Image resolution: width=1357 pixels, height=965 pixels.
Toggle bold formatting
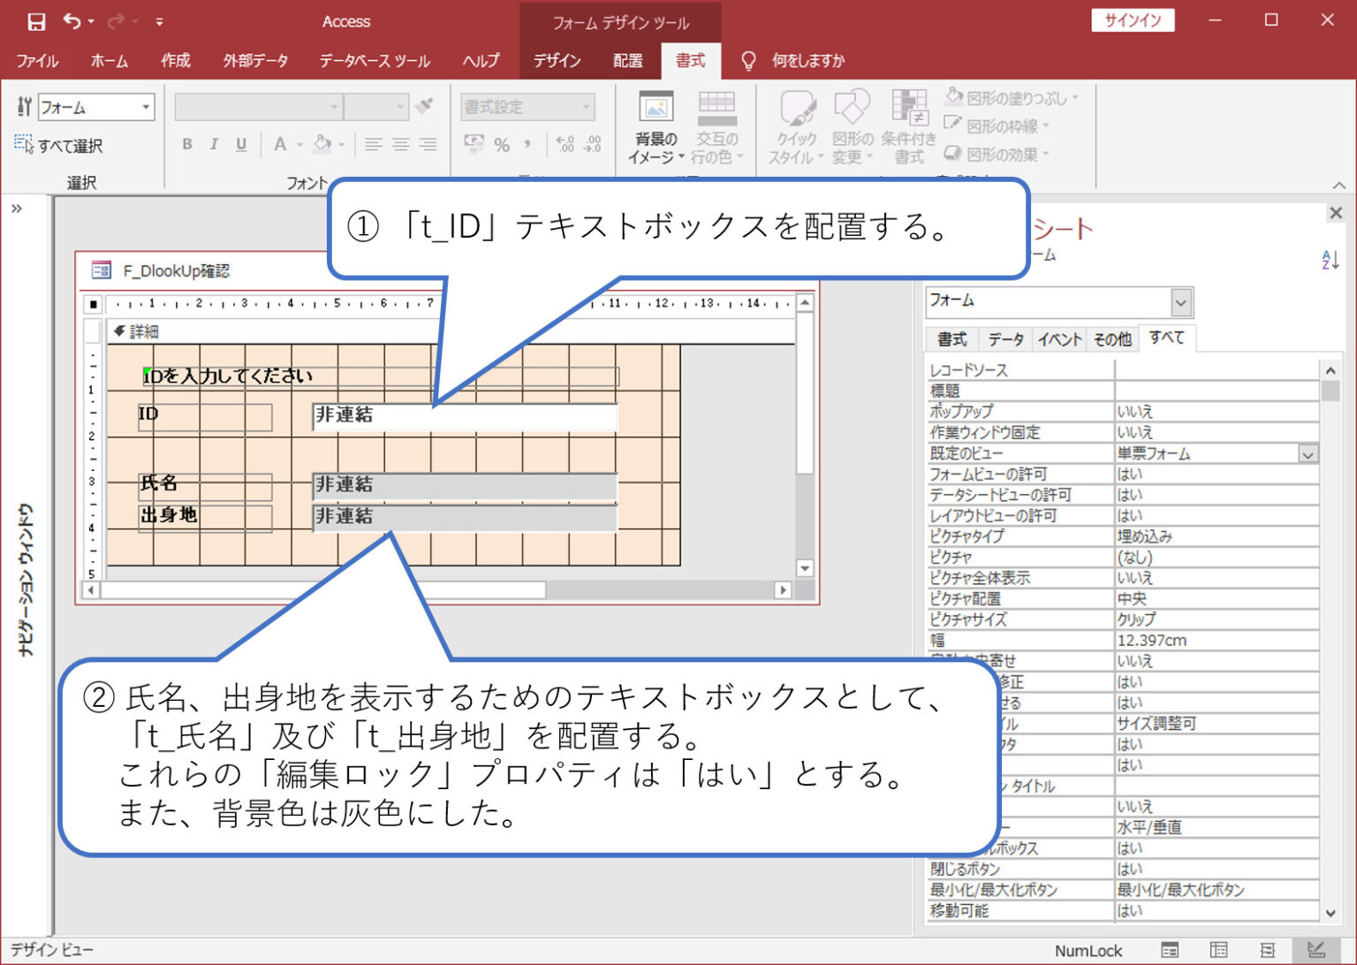tap(186, 144)
